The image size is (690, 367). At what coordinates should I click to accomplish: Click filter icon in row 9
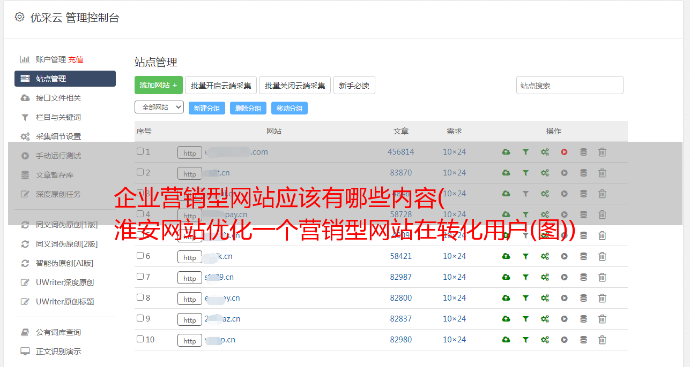pyautogui.click(x=525, y=319)
